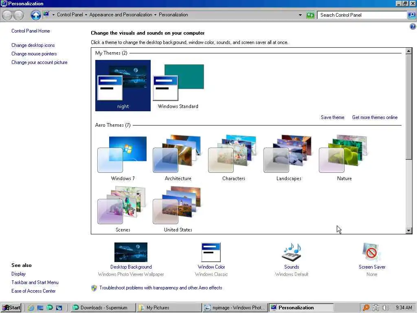Image resolution: width=417 pixels, height=313 pixels.
Task: Open Change your account picture link
Action: pyautogui.click(x=40, y=62)
